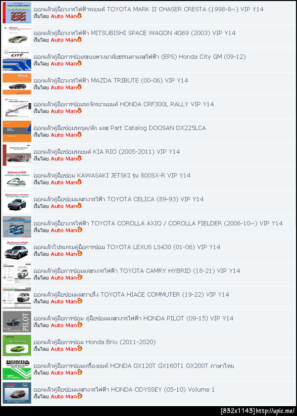Open the Lexus LS430 (01-06) thread title
This screenshot has height=416, width=297.
[127, 247]
